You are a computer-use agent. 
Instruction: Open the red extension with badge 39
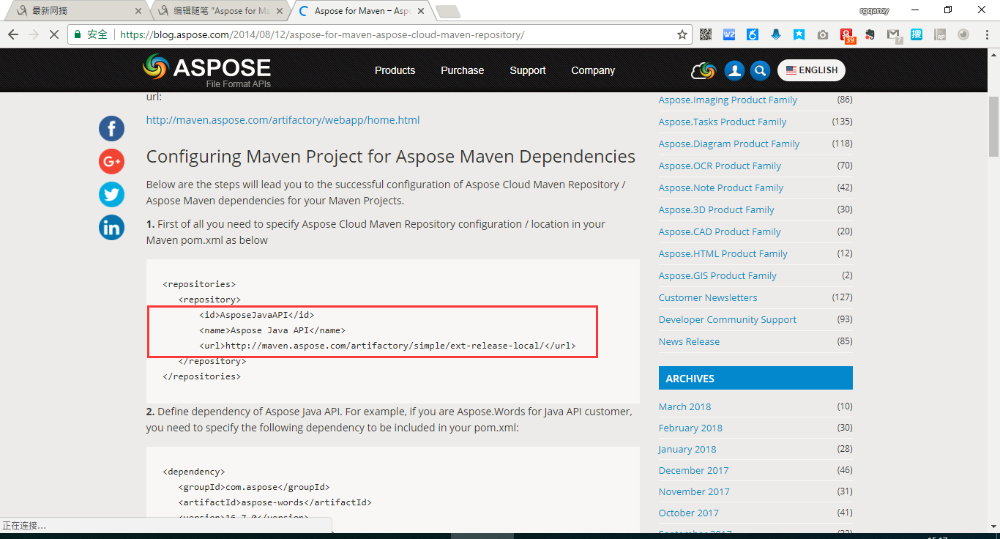tap(847, 35)
